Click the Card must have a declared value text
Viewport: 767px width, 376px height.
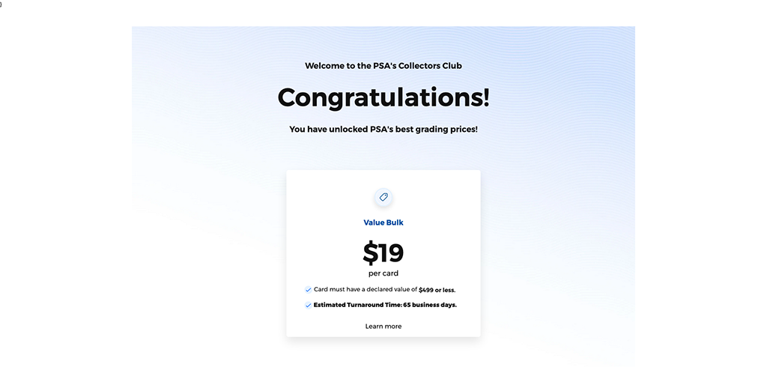point(366,289)
